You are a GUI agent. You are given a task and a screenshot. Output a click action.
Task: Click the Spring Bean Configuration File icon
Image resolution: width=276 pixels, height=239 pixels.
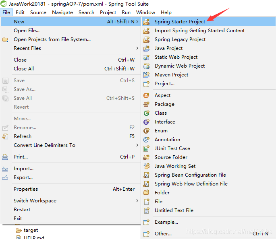(146, 175)
